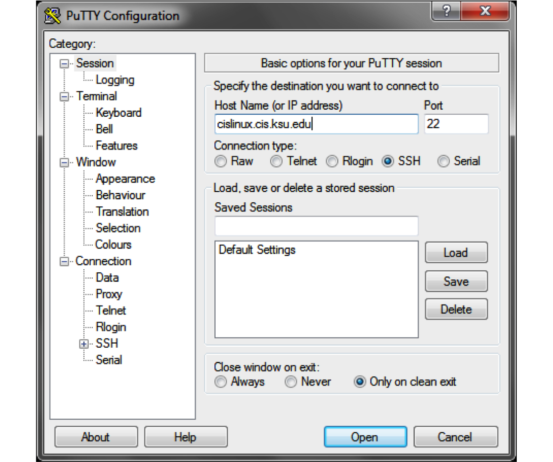Expand the SSH tree node
553x462 pixels.
84,344
